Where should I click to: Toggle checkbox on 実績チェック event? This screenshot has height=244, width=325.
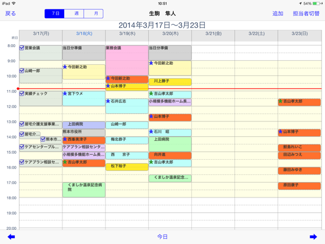click(22, 94)
